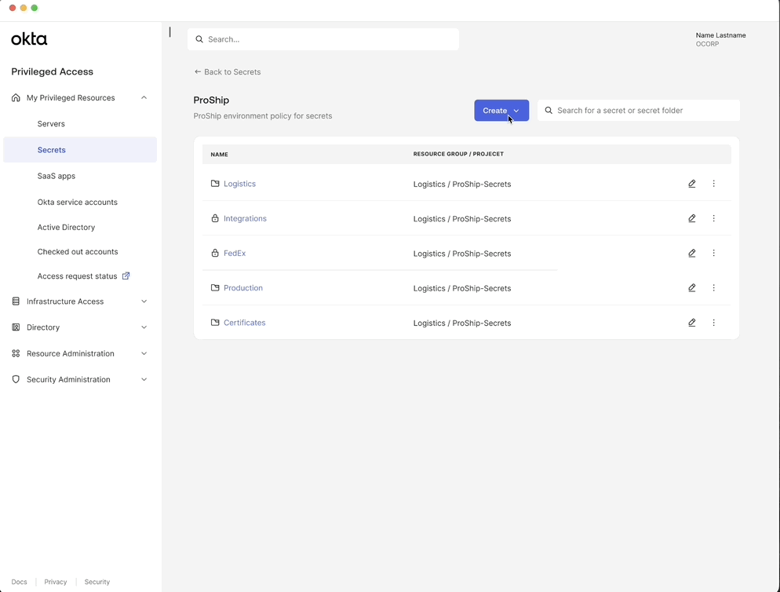This screenshot has height=592, width=780.
Task: Open Okta service accounts
Action: (x=77, y=202)
